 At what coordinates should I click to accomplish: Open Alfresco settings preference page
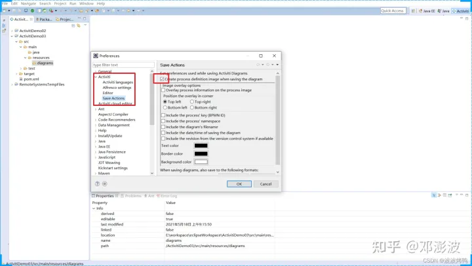pyautogui.click(x=117, y=88)
